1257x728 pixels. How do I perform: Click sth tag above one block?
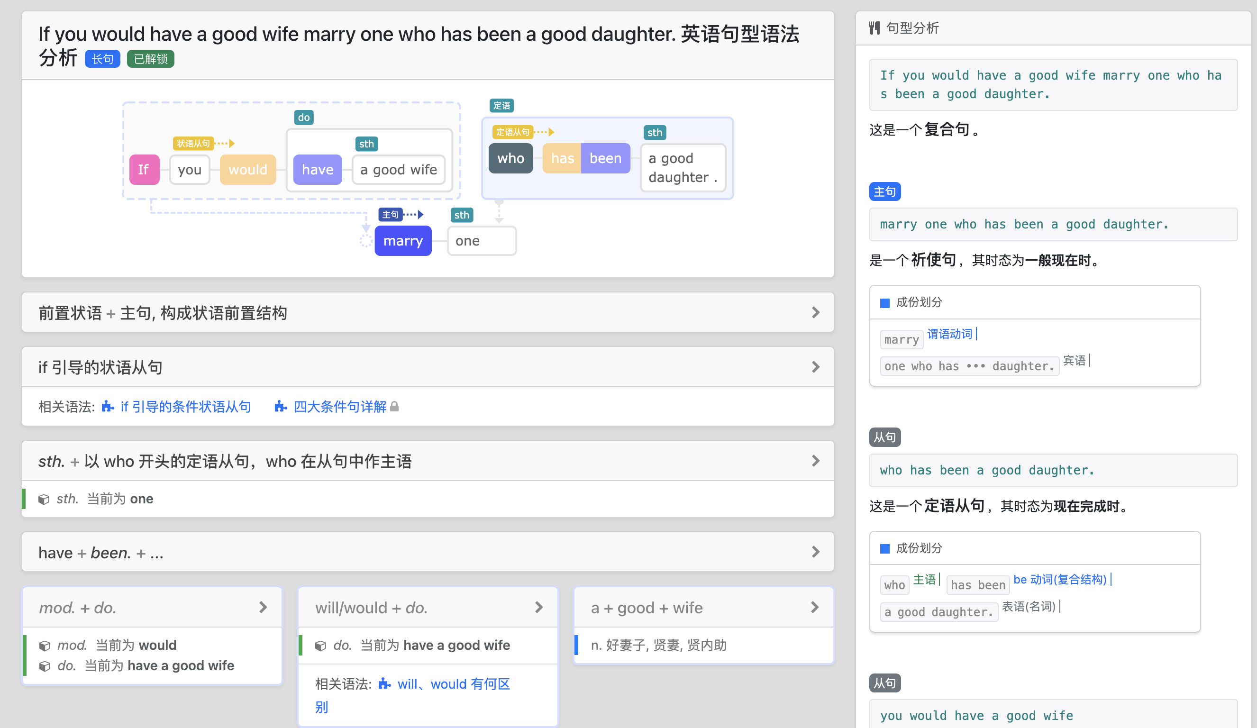click(461, 215)
